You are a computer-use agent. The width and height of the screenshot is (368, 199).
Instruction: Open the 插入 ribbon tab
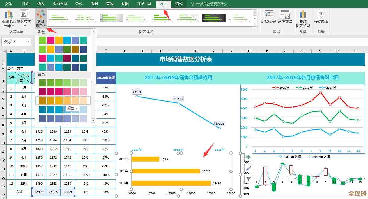pyautogui.click(x=40, y=4)
